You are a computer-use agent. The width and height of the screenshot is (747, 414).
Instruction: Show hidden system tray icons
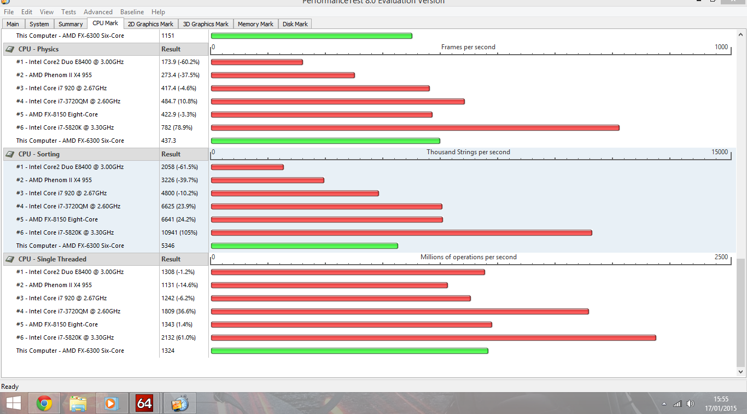[x=664, y=404]
